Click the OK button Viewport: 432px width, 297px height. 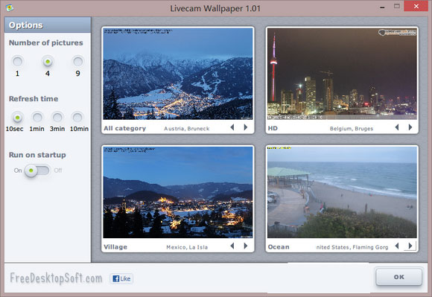pos(399,277)
